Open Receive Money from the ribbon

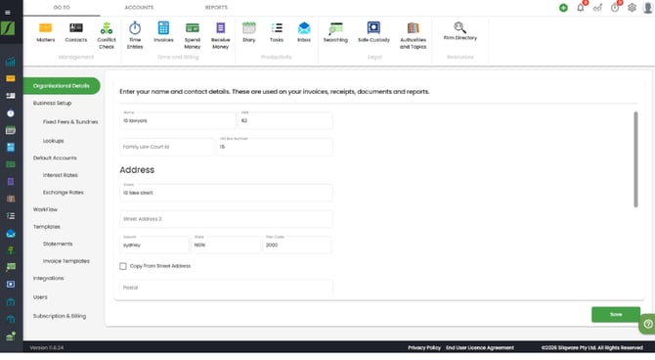[220, 36]
